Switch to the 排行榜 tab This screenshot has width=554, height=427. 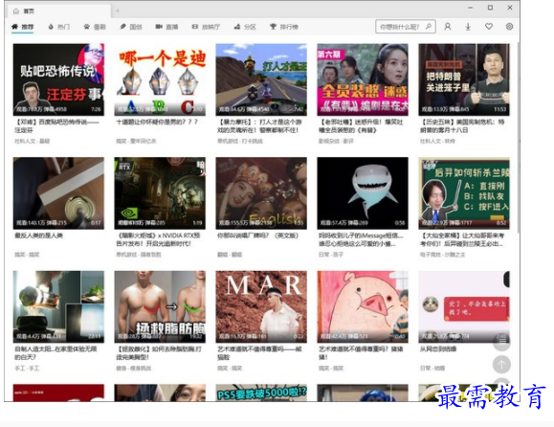pyautogui.click(x=284, y=27)
